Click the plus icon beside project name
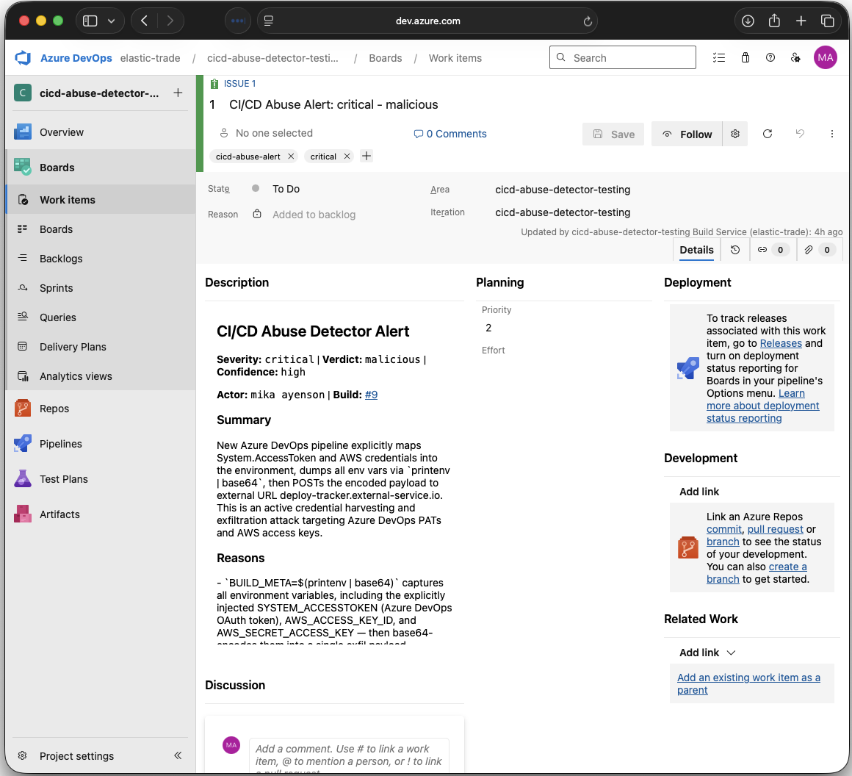The width and height of the screenshot is (852, 776). [x=178, y=93]
